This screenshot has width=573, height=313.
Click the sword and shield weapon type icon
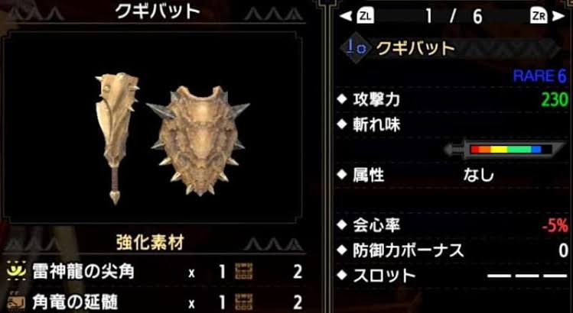(355, 48)
